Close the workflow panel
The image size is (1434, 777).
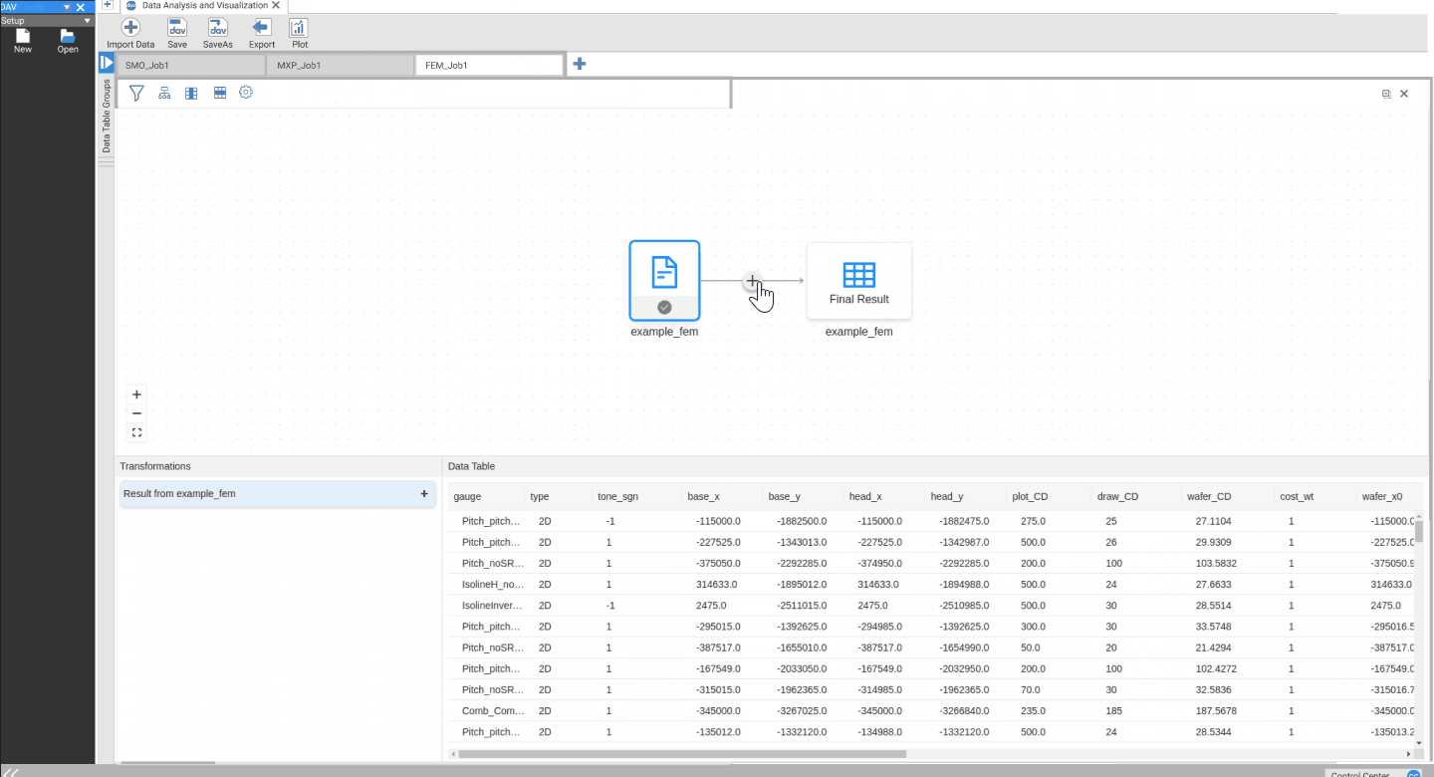click(x=1404, y=94)
